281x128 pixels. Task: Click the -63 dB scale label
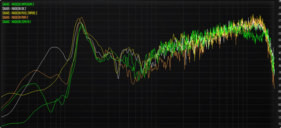(278, 98)
